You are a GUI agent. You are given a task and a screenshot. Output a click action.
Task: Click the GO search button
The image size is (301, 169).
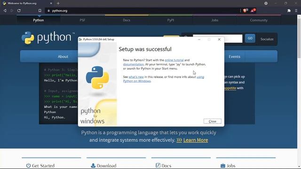click(250, 38)
